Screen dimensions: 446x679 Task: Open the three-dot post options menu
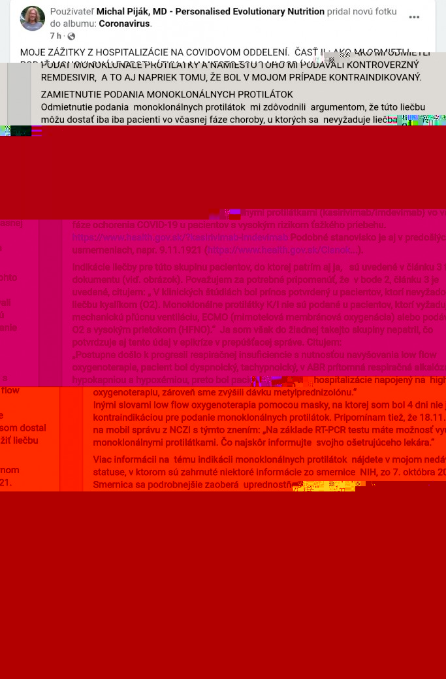pos(414,18)
